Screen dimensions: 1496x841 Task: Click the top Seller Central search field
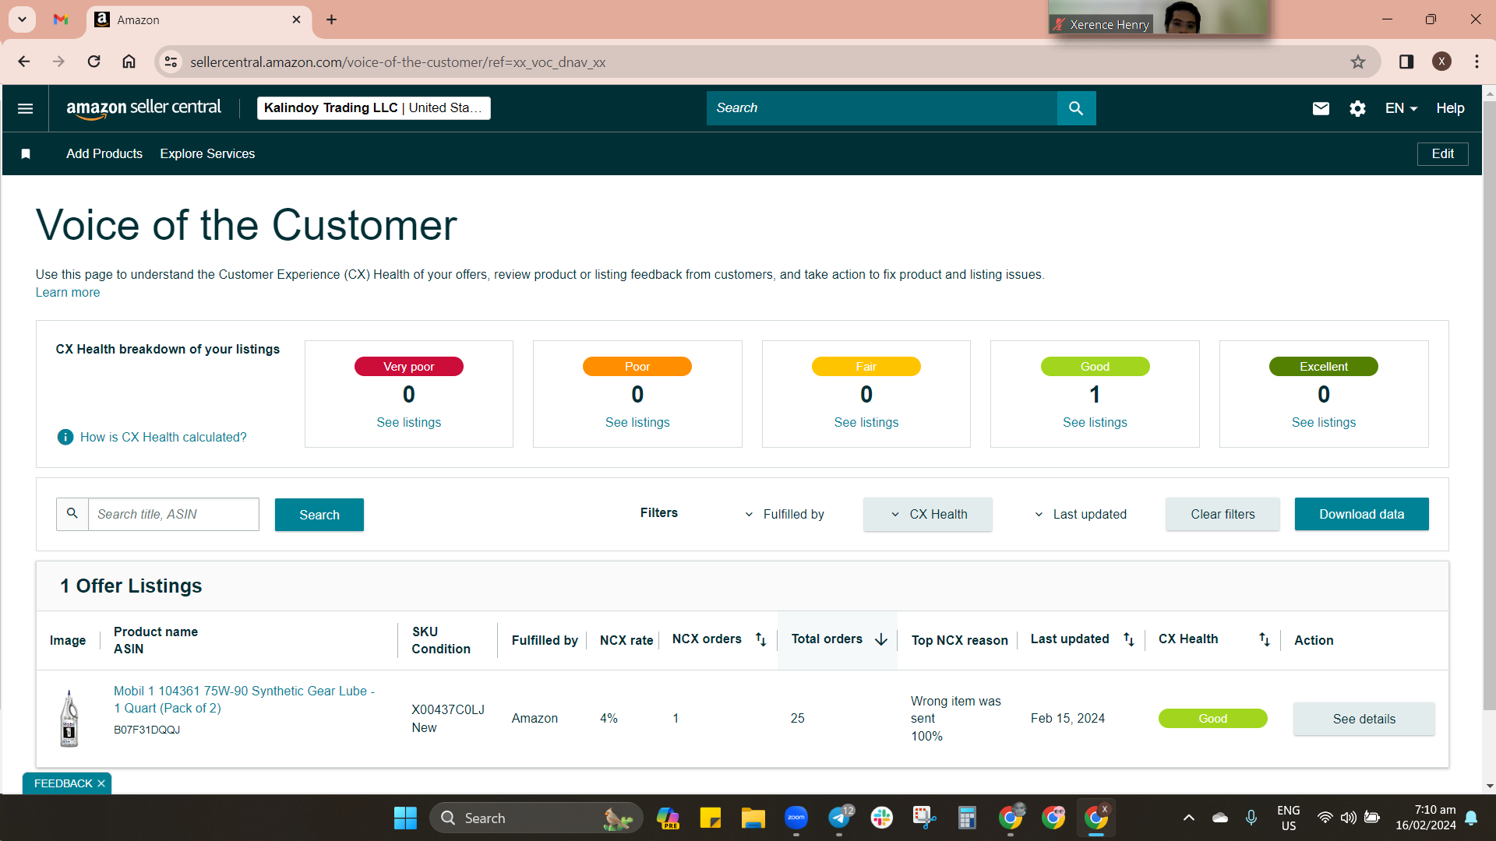pyautogui.click(x=882, y=108)
